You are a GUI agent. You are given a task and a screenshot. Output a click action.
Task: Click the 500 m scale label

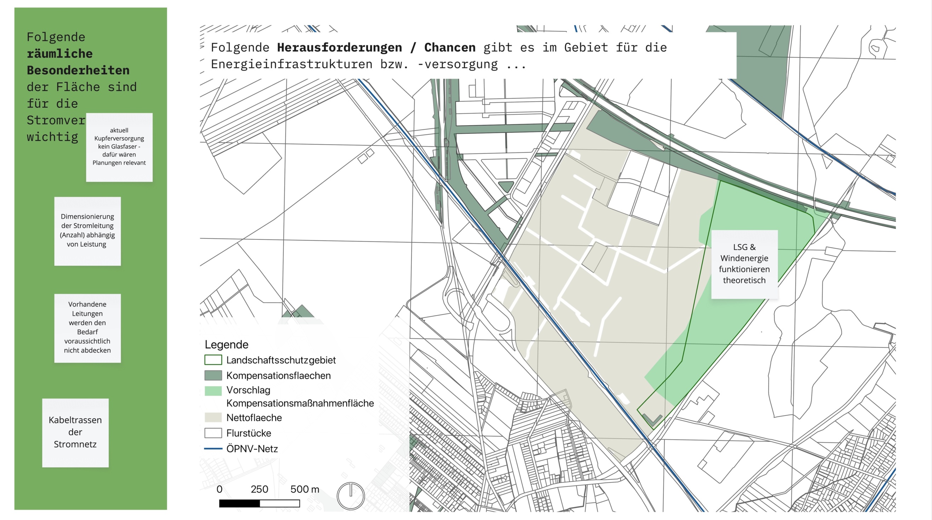[304, 489]
